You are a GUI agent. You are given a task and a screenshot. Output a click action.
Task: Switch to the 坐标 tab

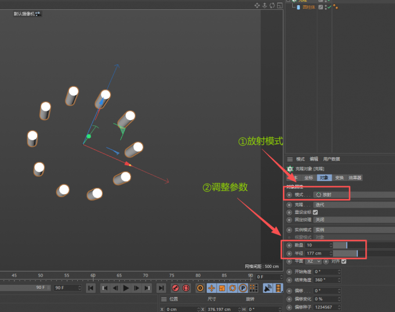click(308, 178)
